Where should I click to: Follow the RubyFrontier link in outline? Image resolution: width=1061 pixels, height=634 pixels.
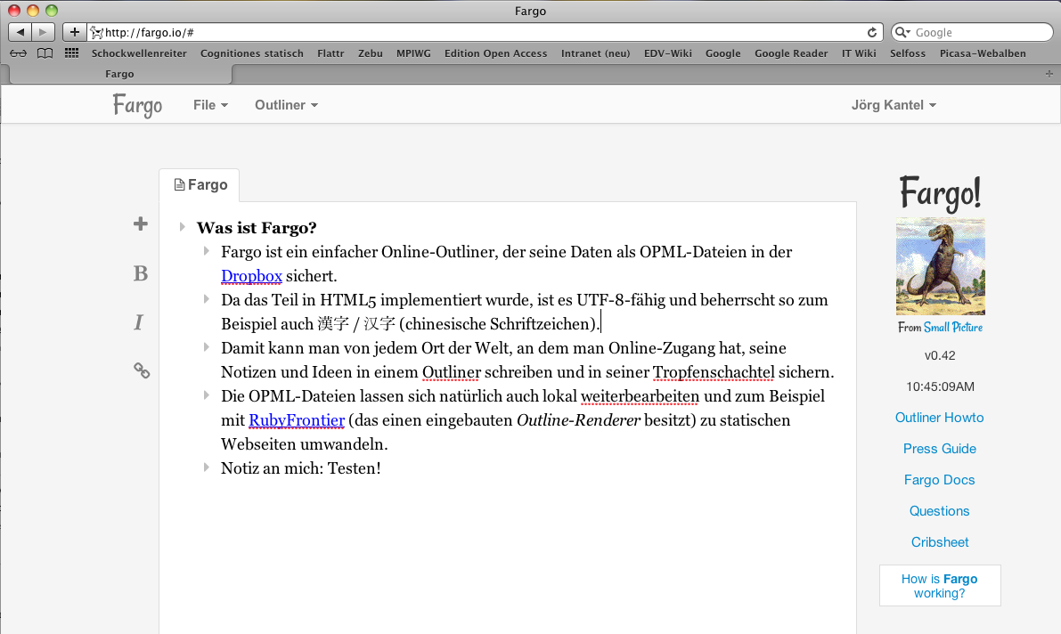coord(297,420)
